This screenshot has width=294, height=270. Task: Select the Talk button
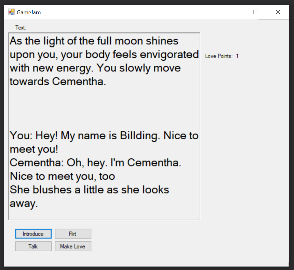[33, 246]
